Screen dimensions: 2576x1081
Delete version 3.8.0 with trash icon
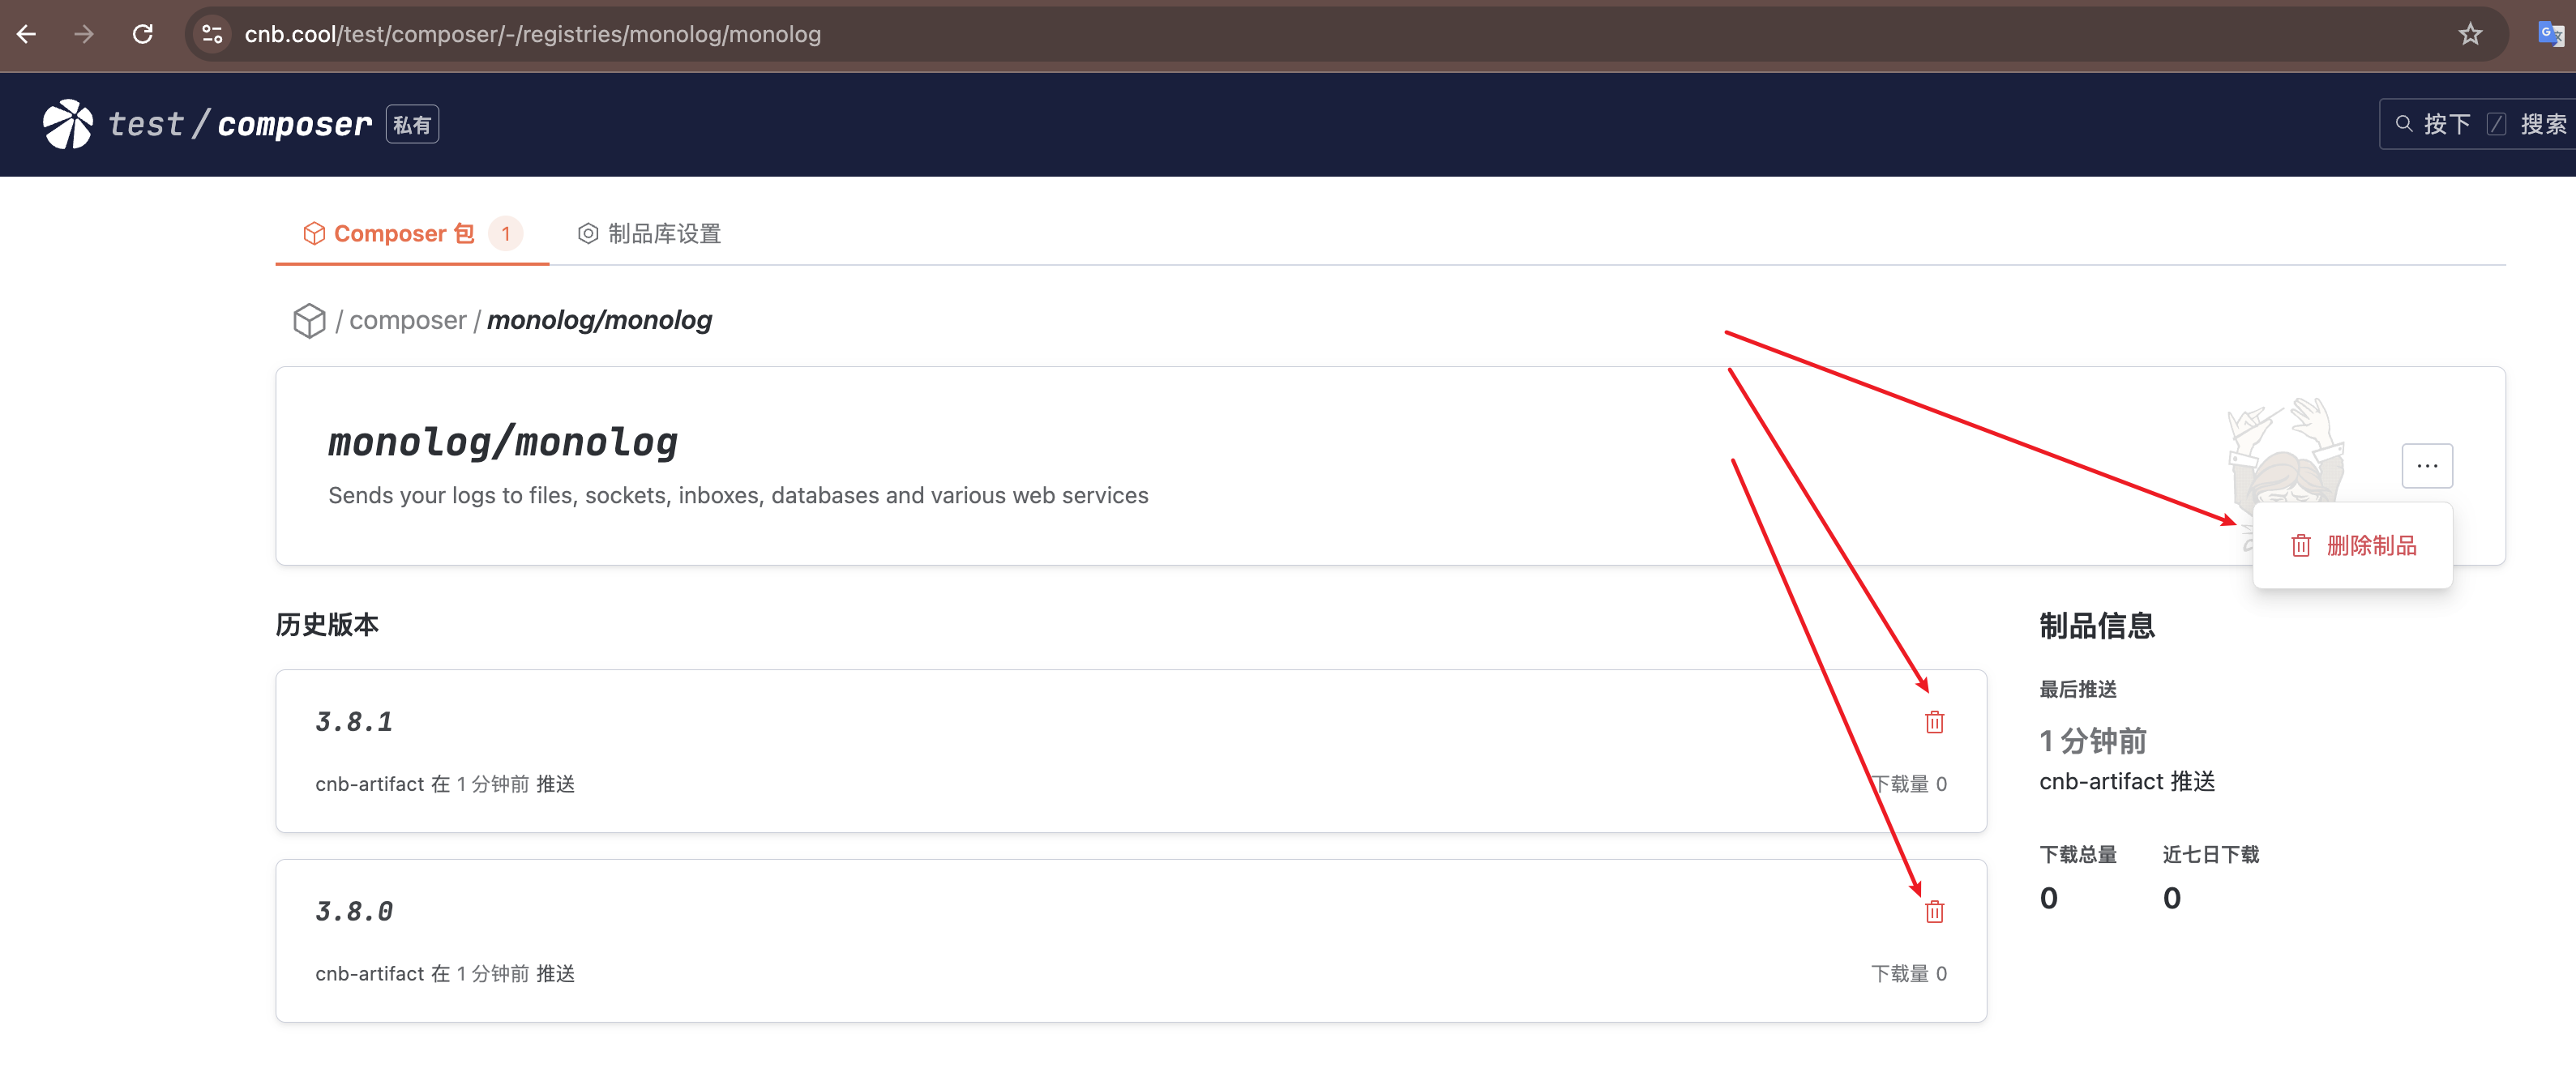(x=1934, y=911)
